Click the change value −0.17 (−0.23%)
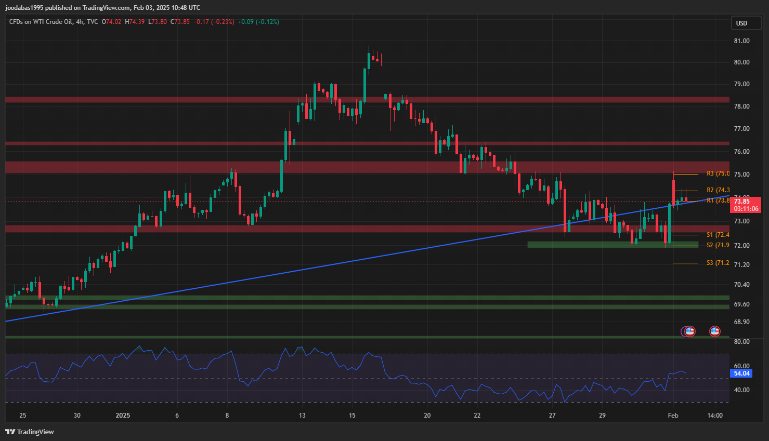 (214, 22)
